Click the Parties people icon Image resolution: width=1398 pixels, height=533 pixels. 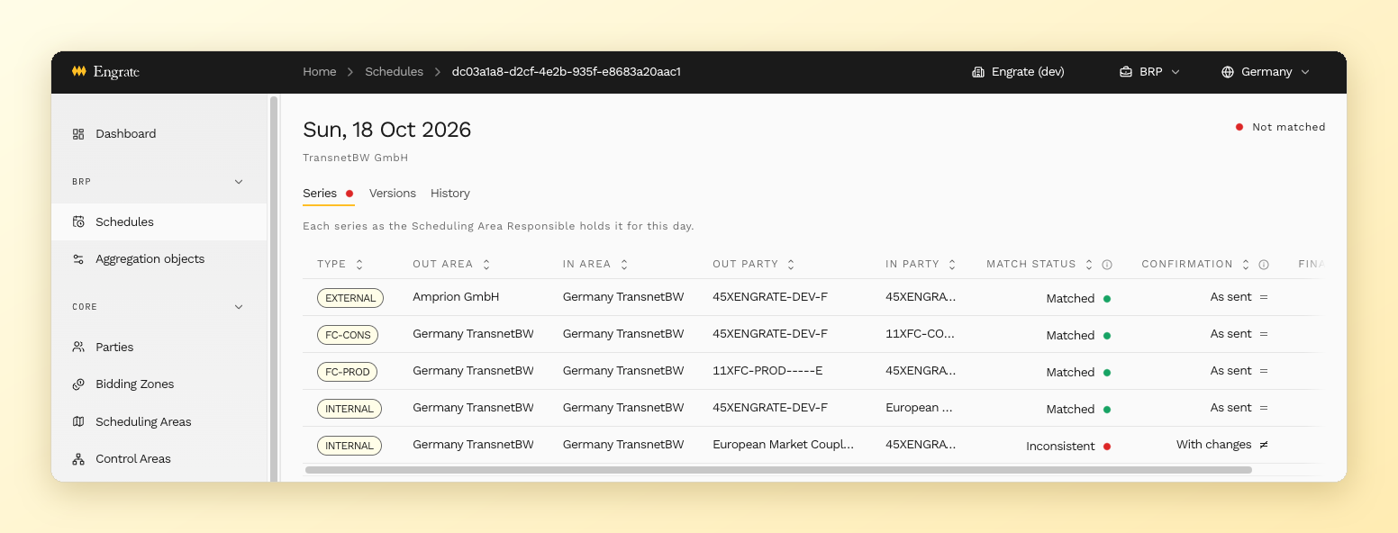tap(78, 347)
